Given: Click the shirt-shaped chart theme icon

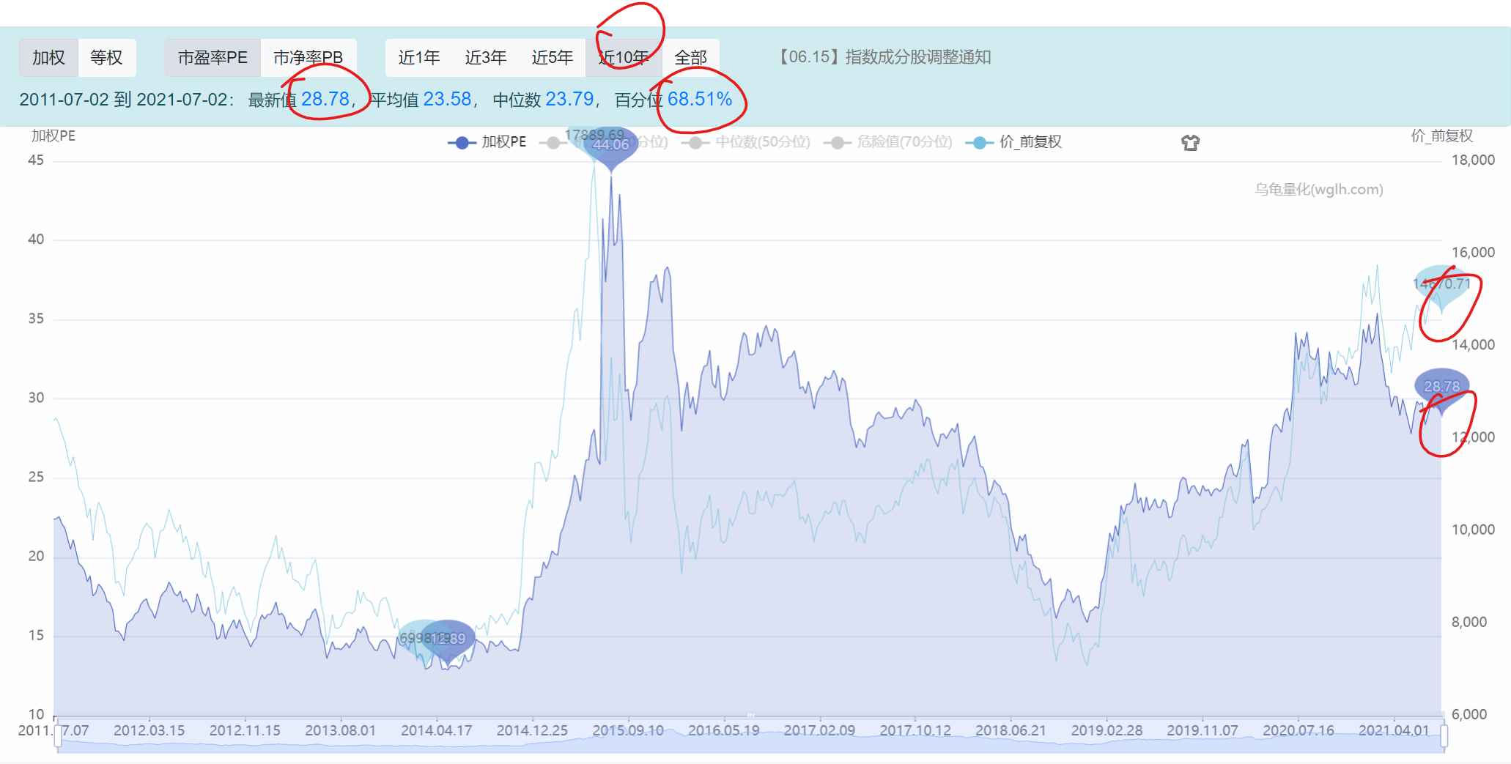Looking at the screenshot, I should click(1190, 143).
